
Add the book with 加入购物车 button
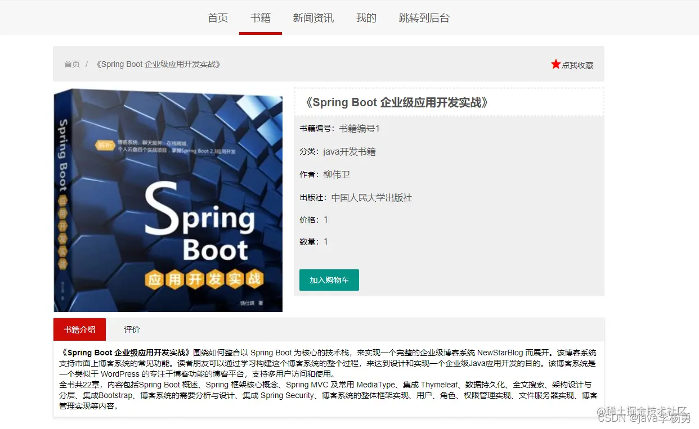click(329, 280)
